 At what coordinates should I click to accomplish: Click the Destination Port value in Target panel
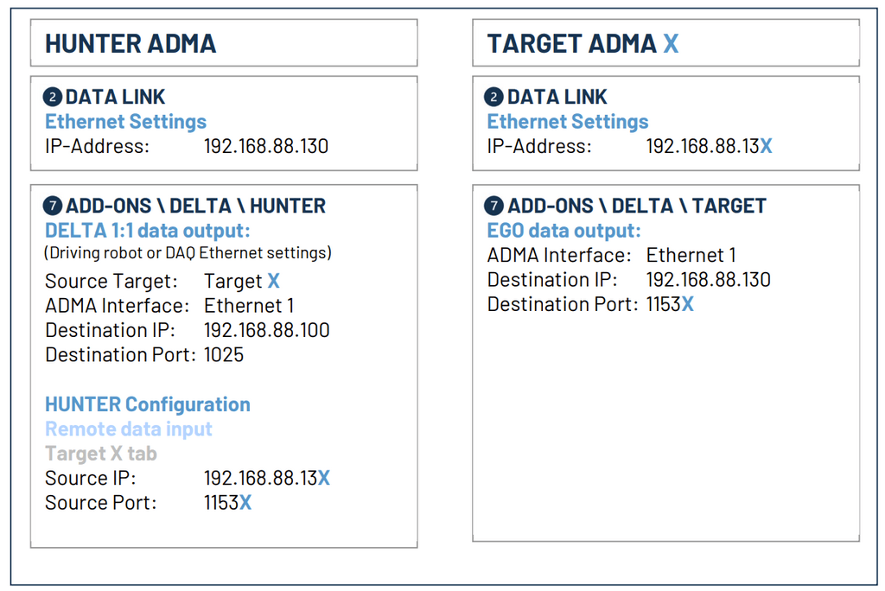(670, 304)
